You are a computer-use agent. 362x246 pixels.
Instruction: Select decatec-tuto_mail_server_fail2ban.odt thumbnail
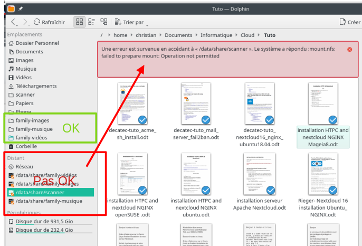[x=196, y=103]
